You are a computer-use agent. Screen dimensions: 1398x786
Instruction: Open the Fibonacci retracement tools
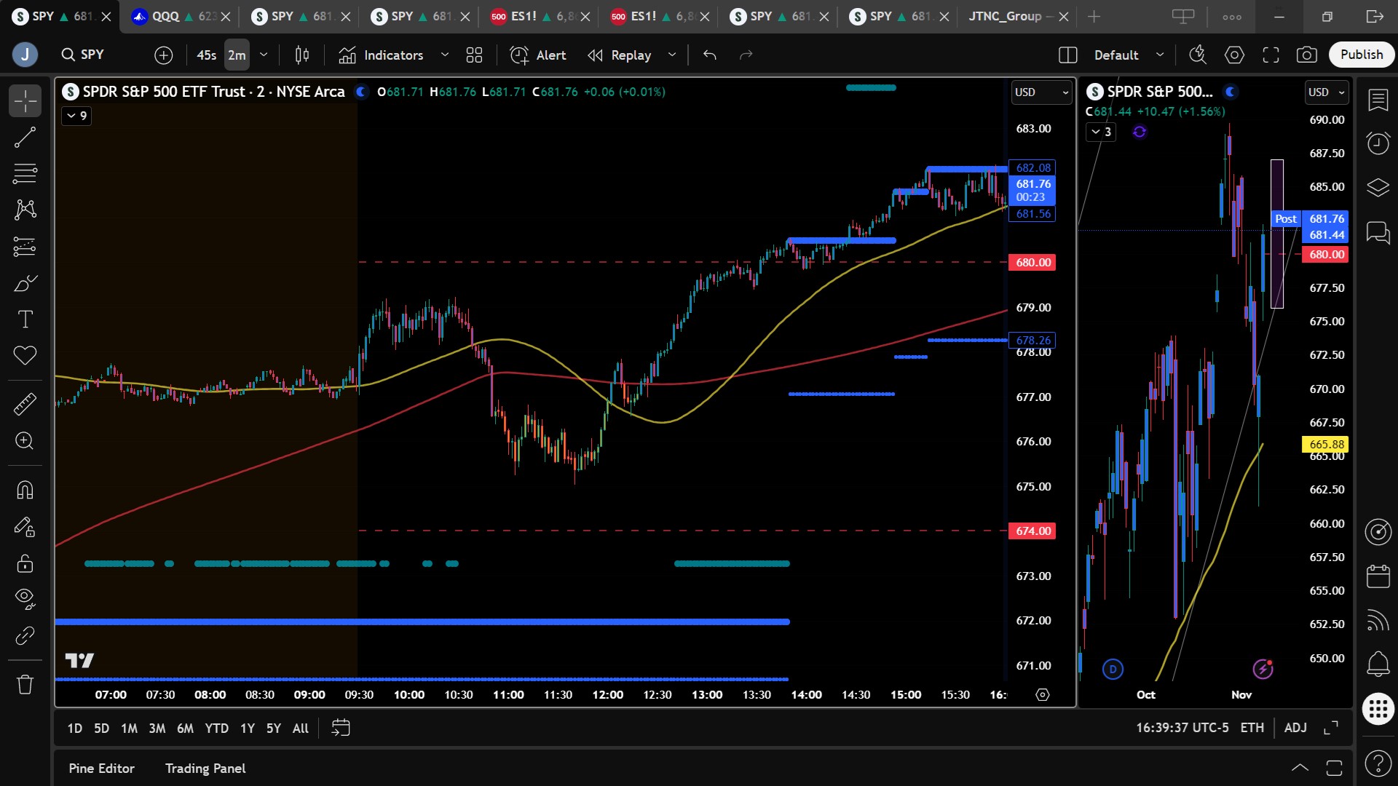pos(25,173)
